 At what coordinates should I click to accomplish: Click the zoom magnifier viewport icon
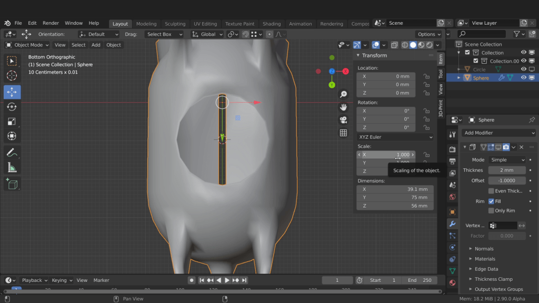(x=343, y=94)
